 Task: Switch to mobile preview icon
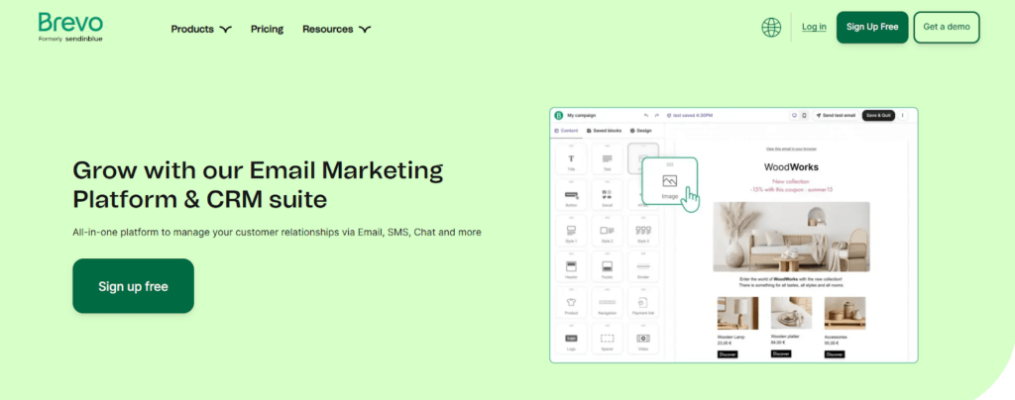click(804, 116)
